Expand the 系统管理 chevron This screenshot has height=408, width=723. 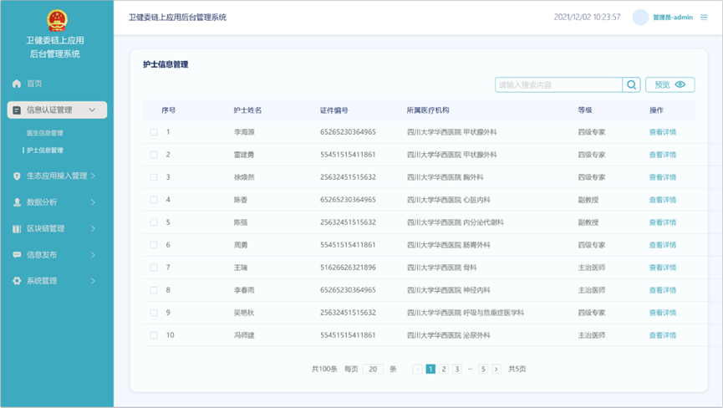tap(93, 281)
